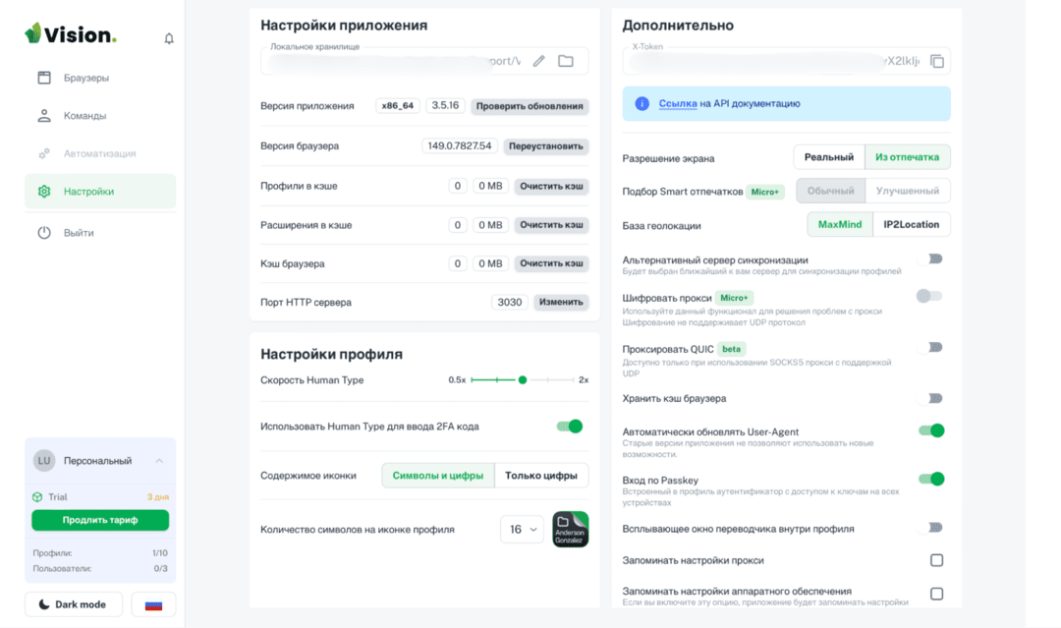Check Запоминать настройки аппаратного обеспечения checkbox

click(x=936, y=594)
